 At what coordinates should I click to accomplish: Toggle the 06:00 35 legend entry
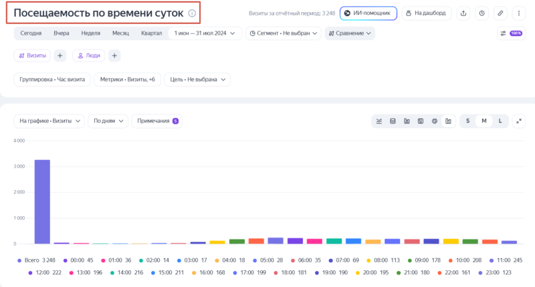[306, 260]
